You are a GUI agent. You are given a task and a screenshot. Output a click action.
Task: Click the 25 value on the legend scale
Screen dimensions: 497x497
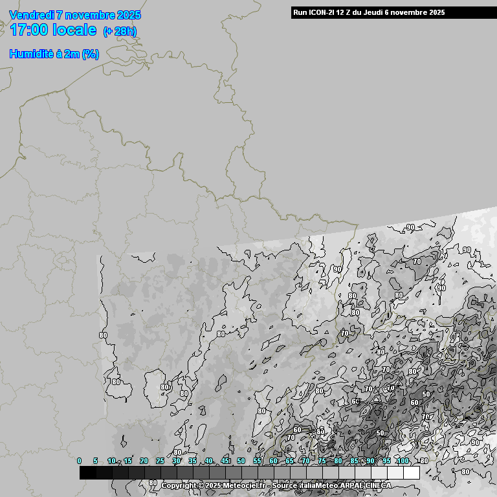[160, 461]
